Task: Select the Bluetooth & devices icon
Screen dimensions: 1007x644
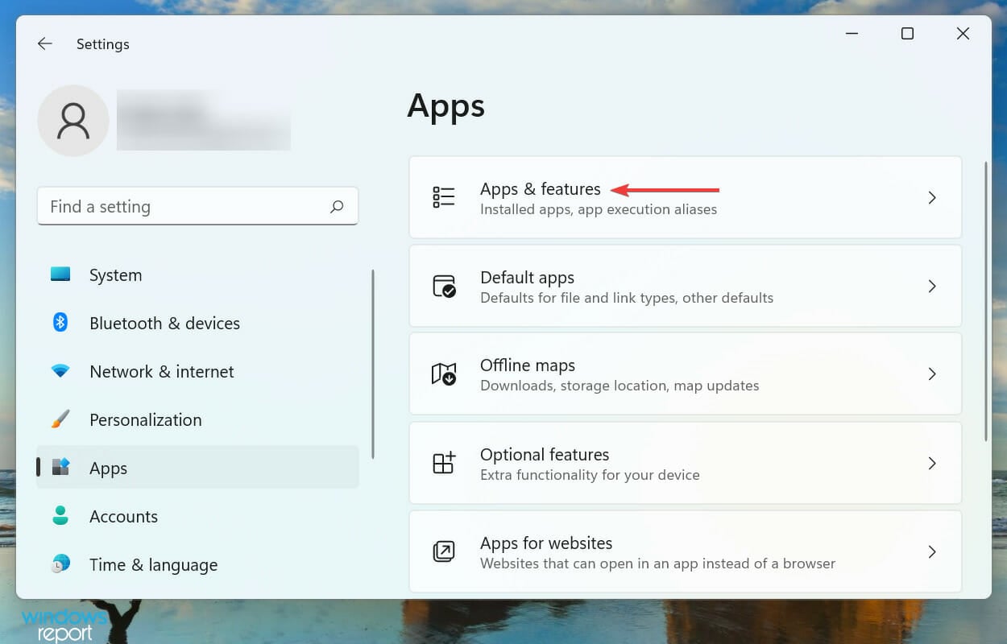Action: pos(60,323)
